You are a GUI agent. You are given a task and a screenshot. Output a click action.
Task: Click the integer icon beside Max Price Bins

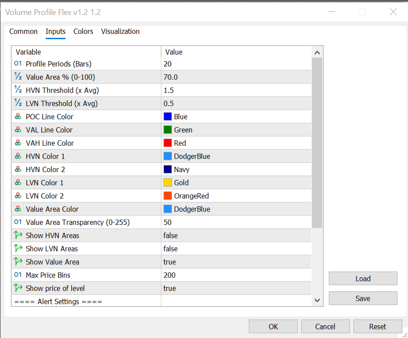pos(18,275)
